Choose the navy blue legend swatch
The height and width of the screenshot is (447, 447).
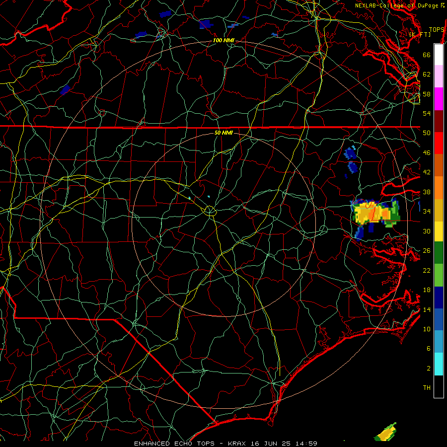tap(439, 298)
